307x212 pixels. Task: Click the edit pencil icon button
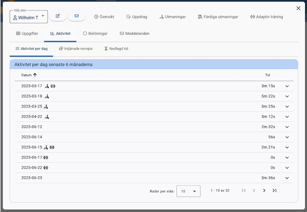(58, 16)
